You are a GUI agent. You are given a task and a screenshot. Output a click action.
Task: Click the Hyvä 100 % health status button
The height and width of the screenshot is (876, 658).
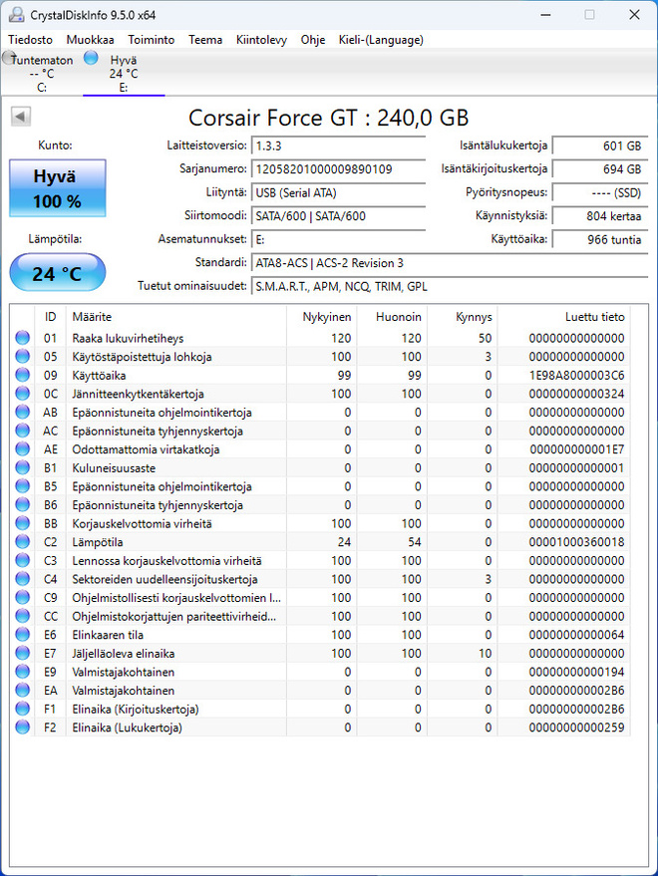(57, 188)
